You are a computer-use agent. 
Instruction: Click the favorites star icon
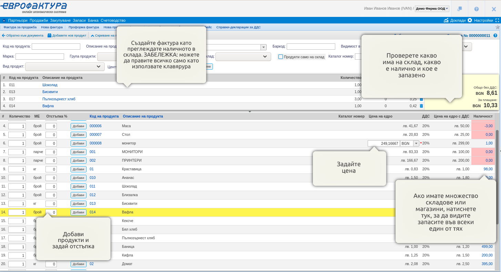[x=497, y=27]
